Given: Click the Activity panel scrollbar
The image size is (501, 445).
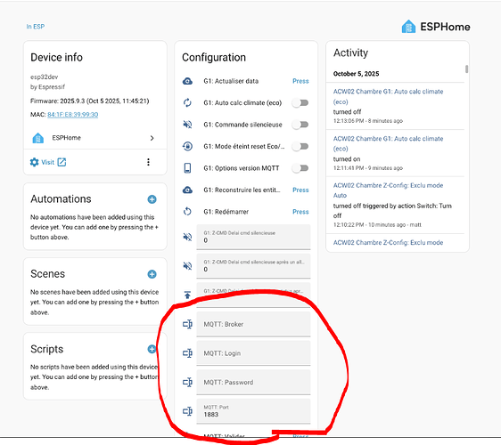Looking at the screenshot, I should point(467,69).
